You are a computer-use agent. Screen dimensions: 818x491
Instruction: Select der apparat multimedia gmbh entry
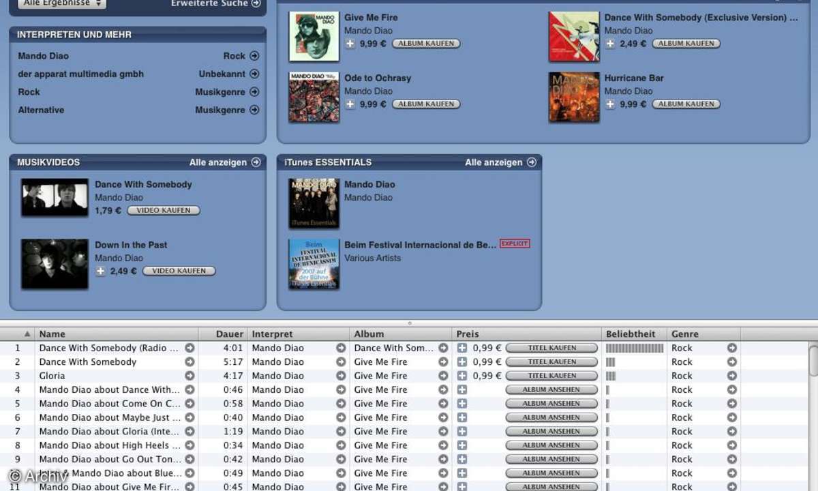coord(81,74)
